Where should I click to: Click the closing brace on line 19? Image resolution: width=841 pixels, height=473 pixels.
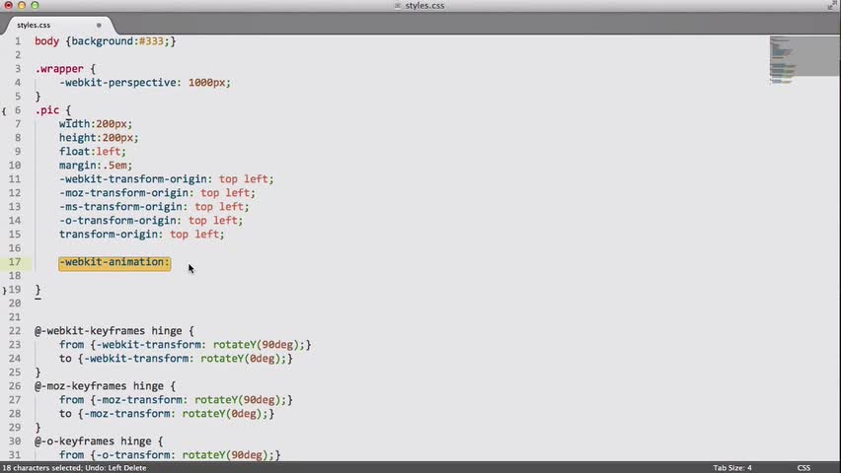38,290
